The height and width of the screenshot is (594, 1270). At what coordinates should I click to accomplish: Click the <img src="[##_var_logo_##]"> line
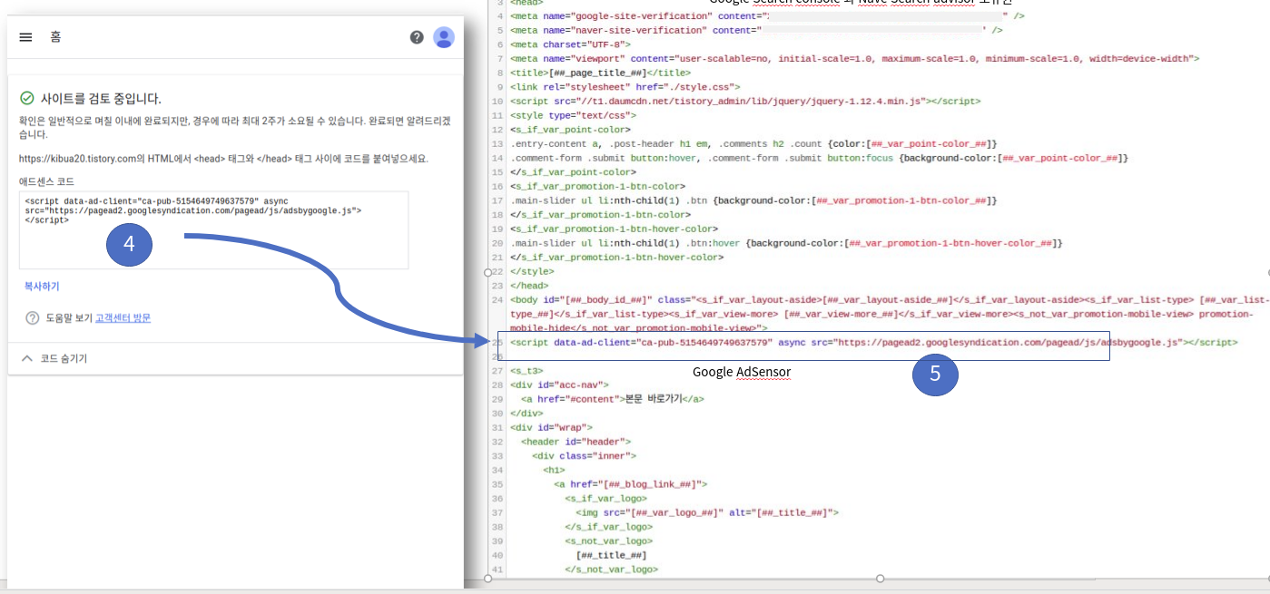click(707, 512)
